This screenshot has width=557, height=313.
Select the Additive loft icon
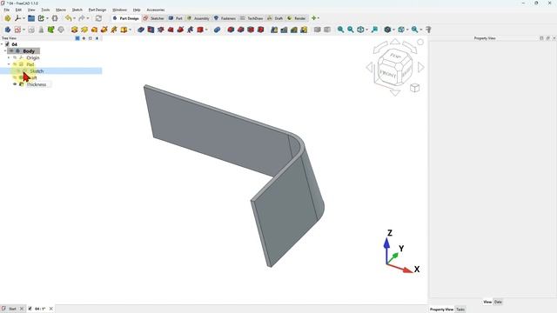pos(94,30)
